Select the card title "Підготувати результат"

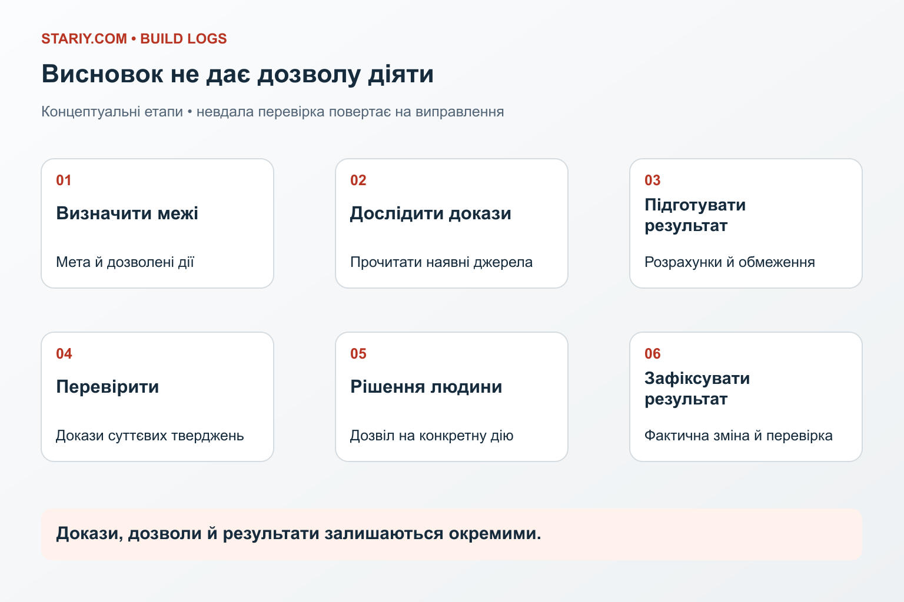pos(695,215)
